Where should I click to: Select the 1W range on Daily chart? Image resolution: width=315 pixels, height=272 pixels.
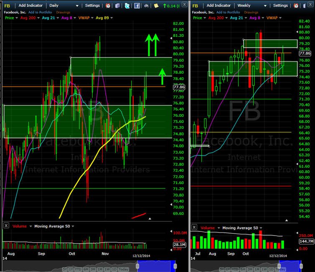pos(107,269)
